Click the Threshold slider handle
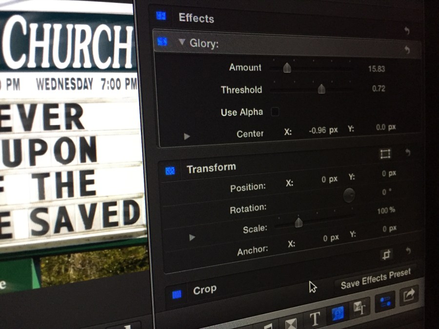 pyautogui.click(x=321, y=89)
